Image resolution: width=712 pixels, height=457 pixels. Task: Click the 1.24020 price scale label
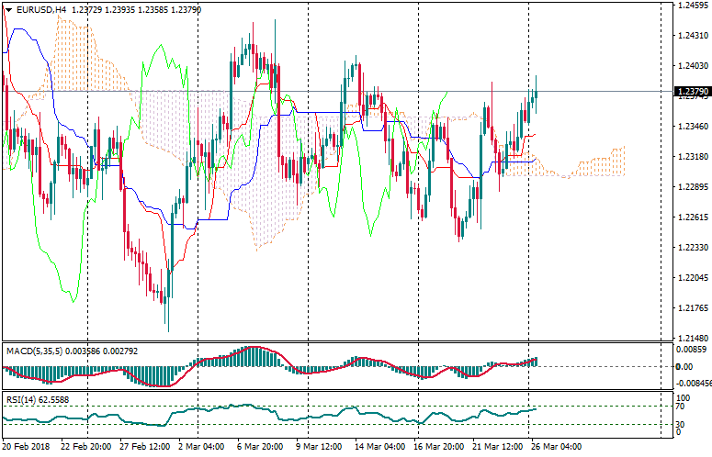690,67
